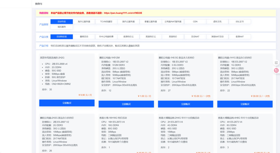
Task: Click the 襄阳云电脑-1H512M product title
Action: [109, 58]
